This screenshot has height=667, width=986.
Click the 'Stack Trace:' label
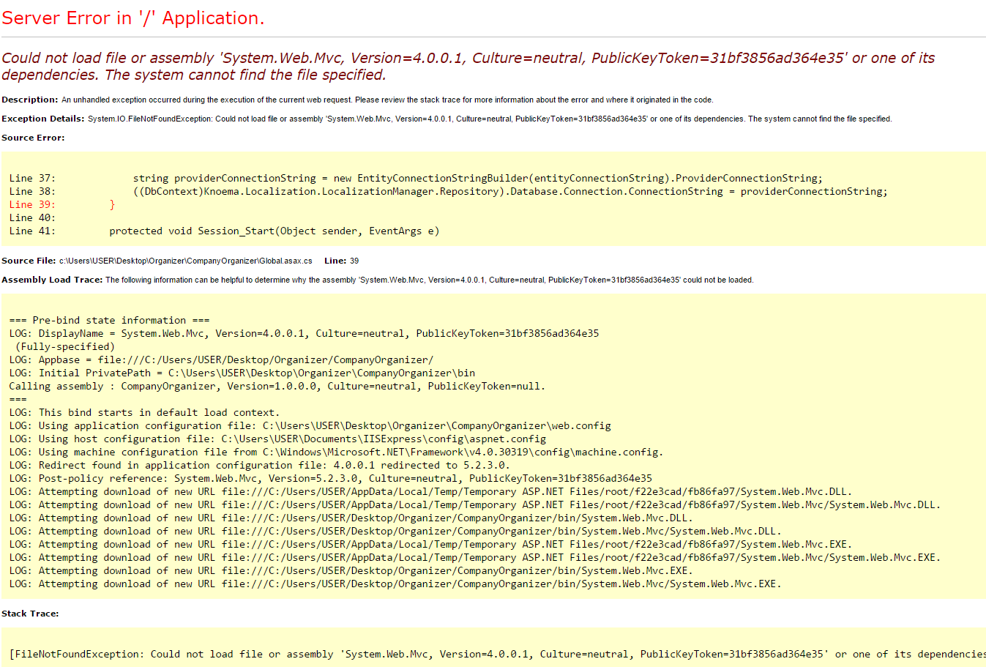pos(30,614)
